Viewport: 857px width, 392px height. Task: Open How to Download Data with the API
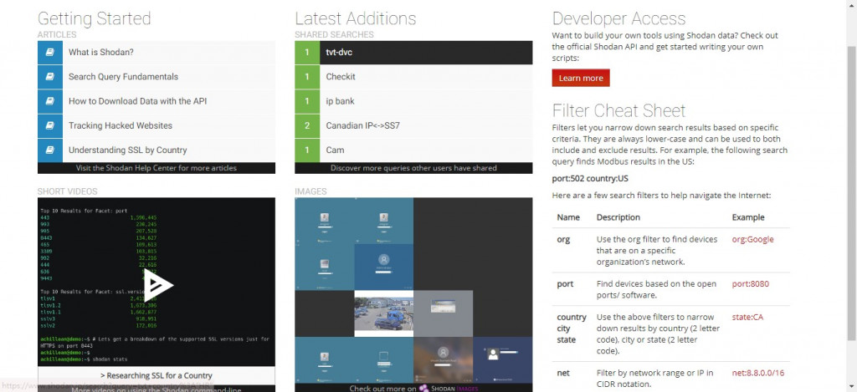click(138, 101)
